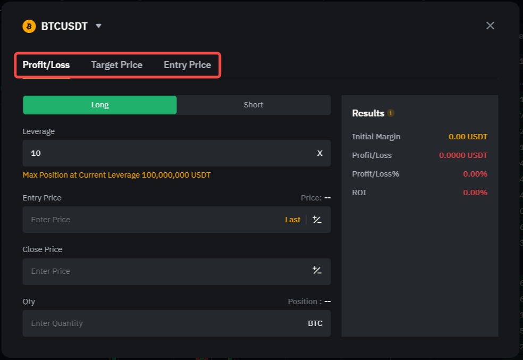This screenshot has width=523, height=360.
Task: Click the plus/minus icon in Entry Price
Action: tap(317, 220)
